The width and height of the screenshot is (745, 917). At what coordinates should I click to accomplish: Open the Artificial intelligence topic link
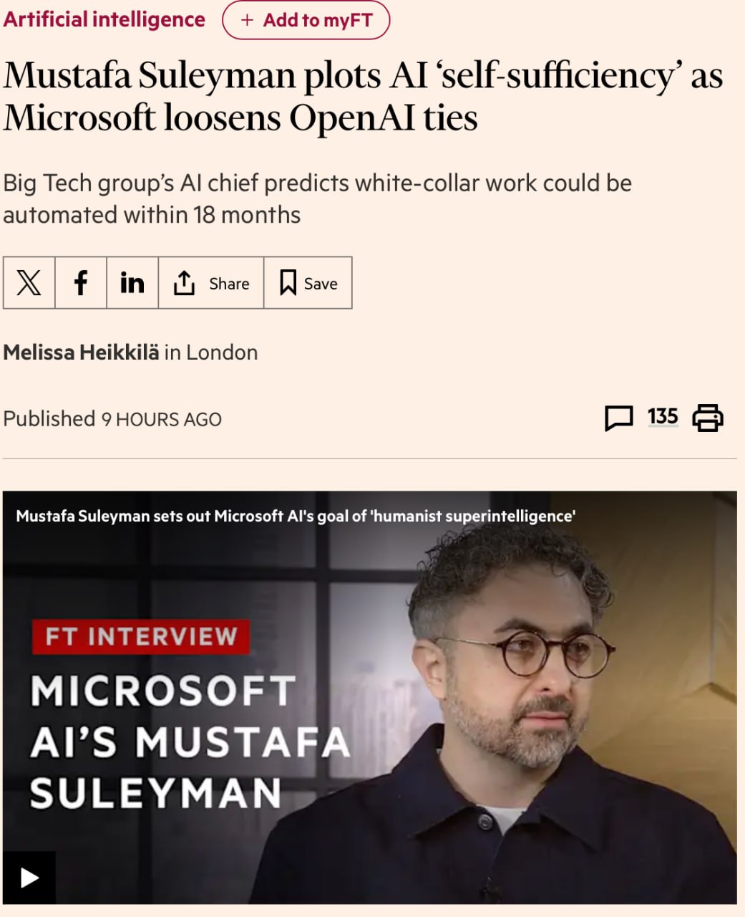(104, 19)
